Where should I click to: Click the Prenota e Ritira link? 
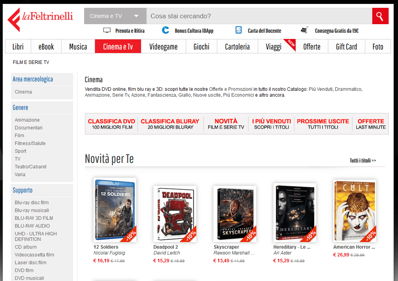coord(130,31)
